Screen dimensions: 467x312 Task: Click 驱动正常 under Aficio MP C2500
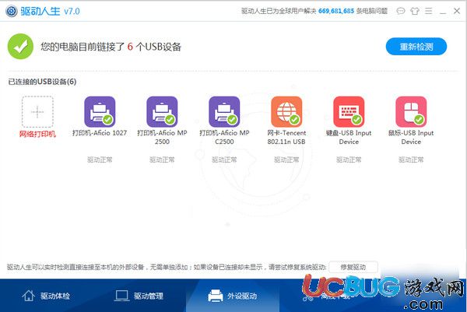pos(224,160)
